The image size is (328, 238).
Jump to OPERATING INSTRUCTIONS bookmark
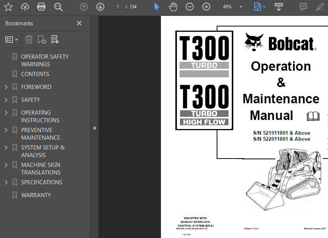click(x=40, y=117)
